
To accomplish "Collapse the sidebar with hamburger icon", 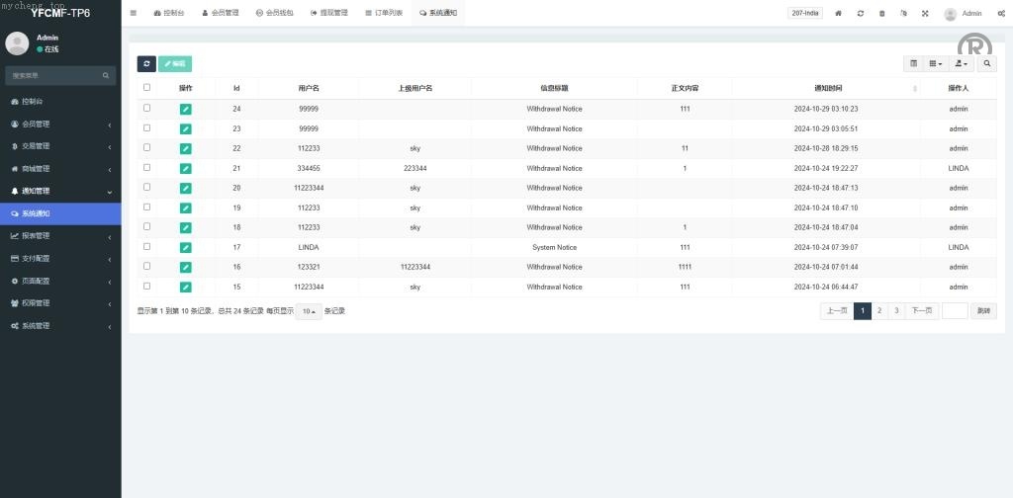I will pos(134,13).
